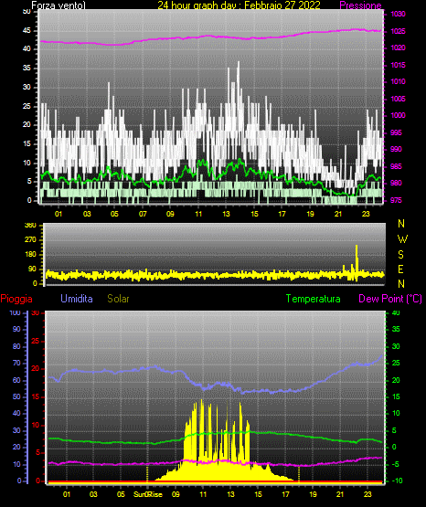Click hour '17' on the bottom chart time axis

285,494
